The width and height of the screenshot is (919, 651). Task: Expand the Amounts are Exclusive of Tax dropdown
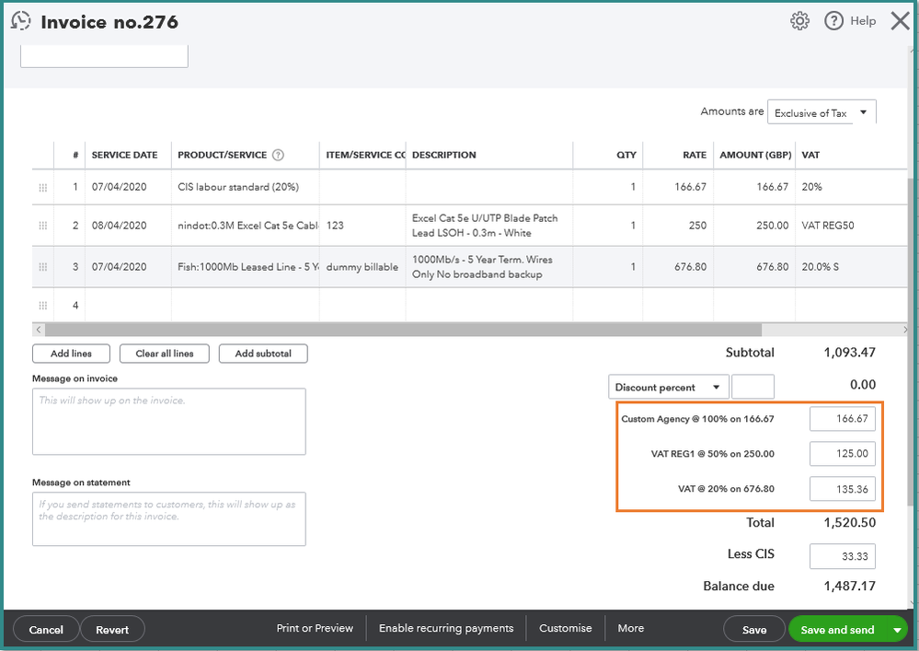point(821,112)
